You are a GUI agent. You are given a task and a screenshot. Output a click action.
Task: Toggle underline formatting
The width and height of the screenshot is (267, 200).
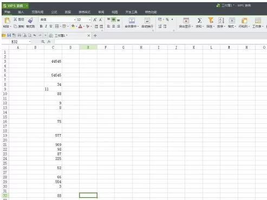tap(51, 26)
